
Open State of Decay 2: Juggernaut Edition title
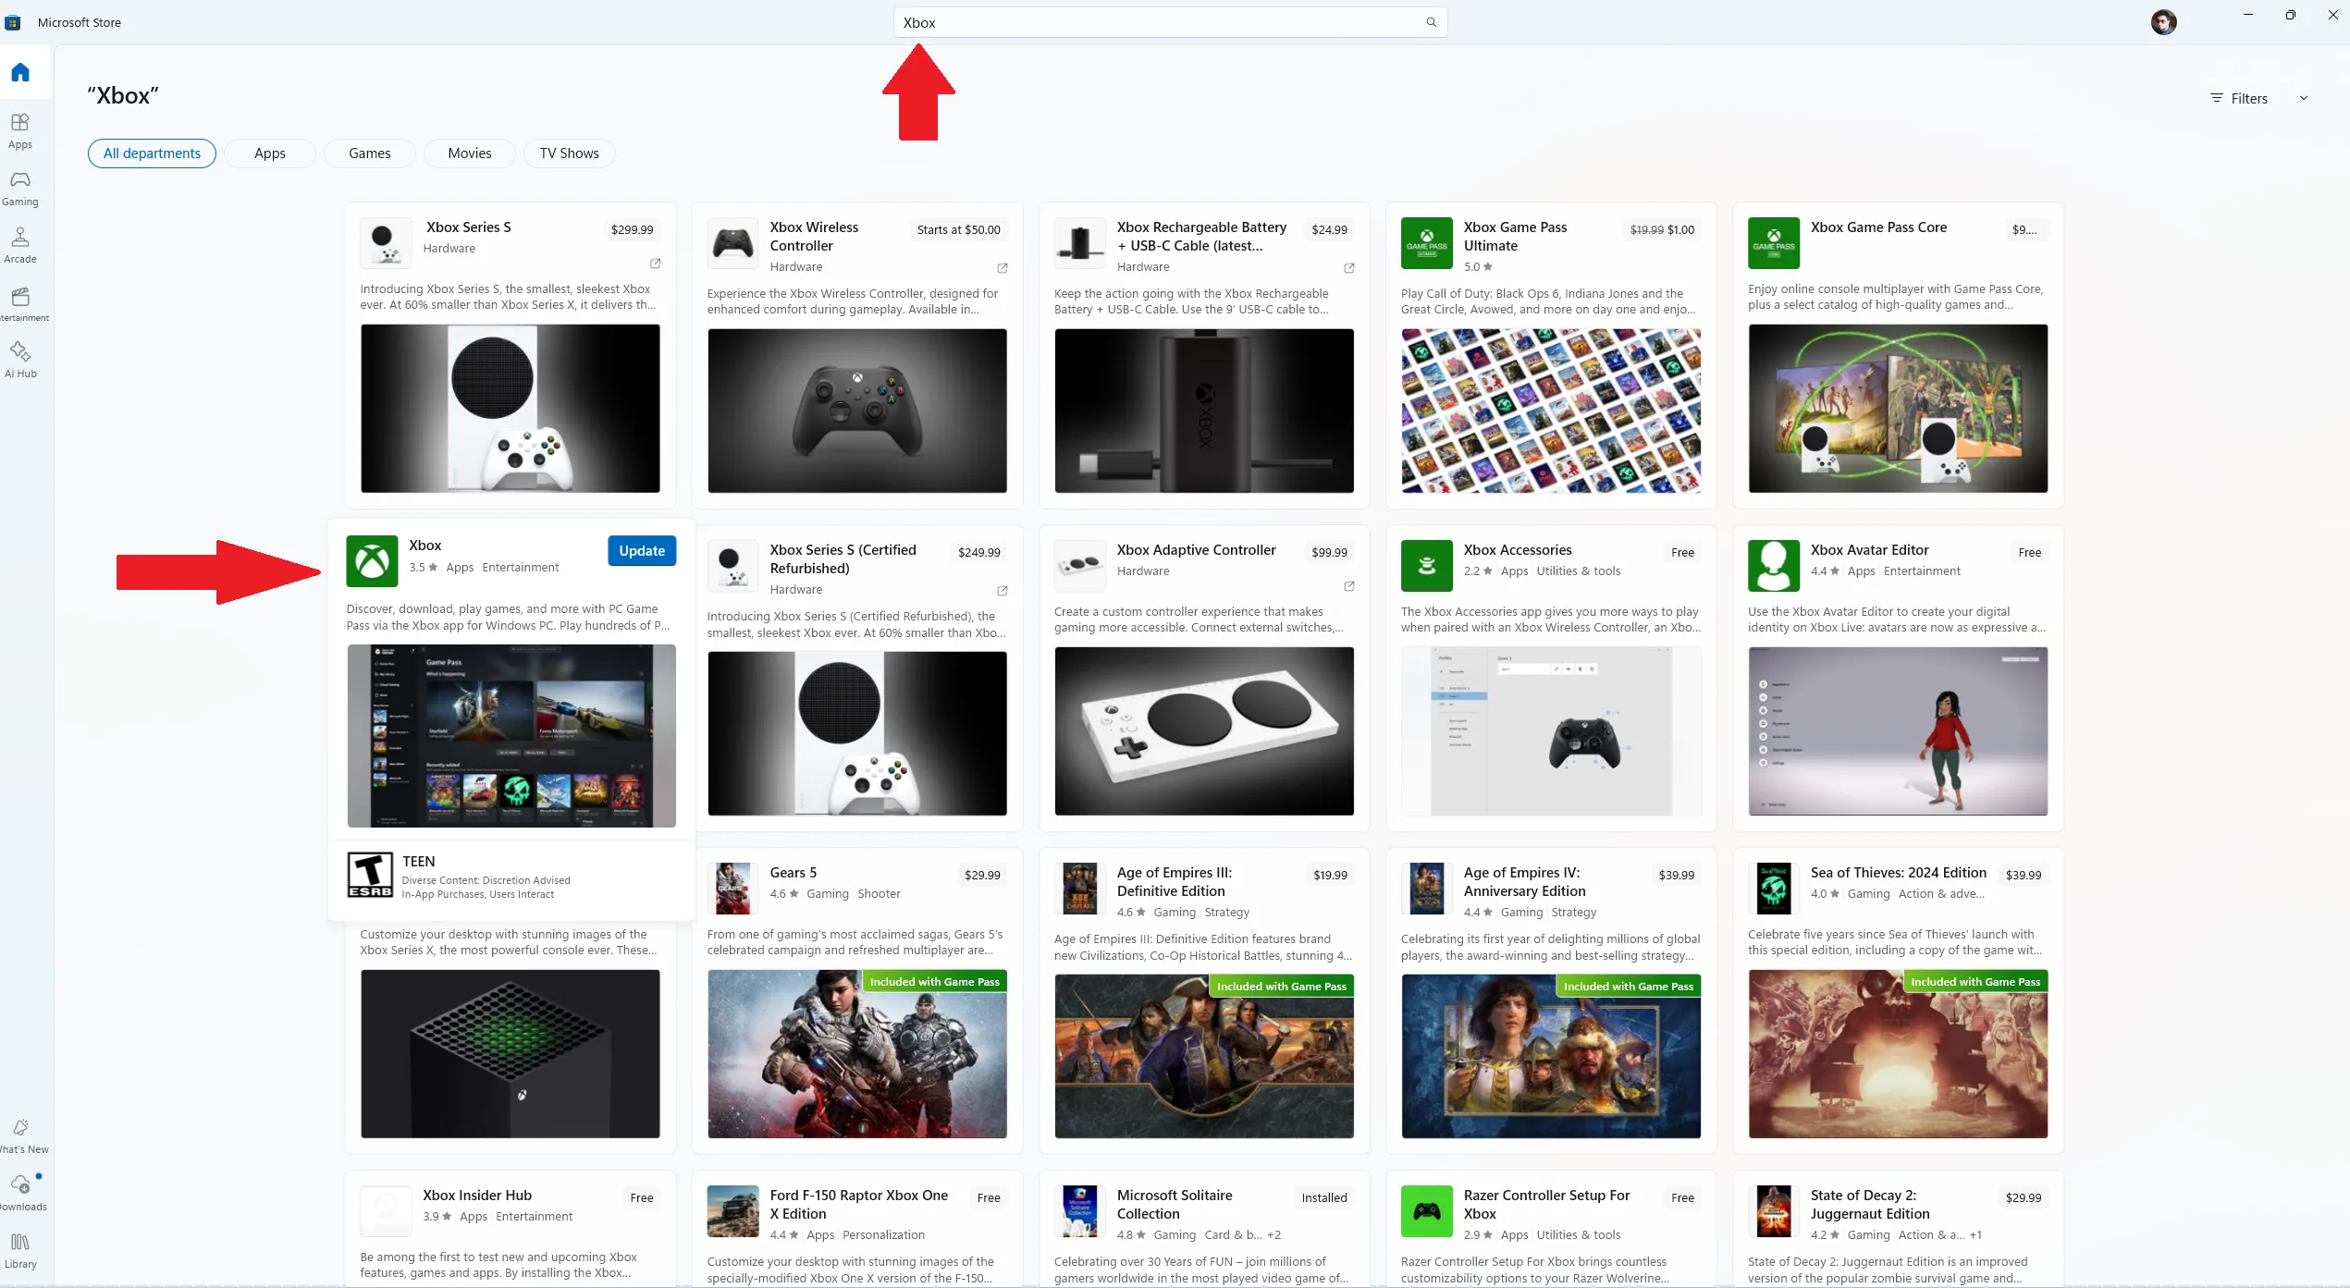click(1869, 1204)
